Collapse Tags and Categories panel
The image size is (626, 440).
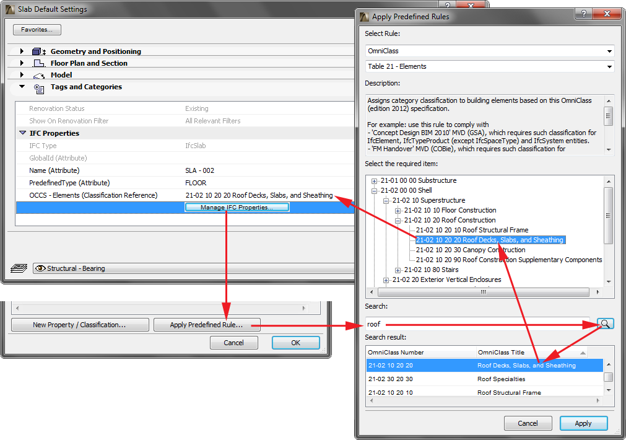[x=22, y=86]
